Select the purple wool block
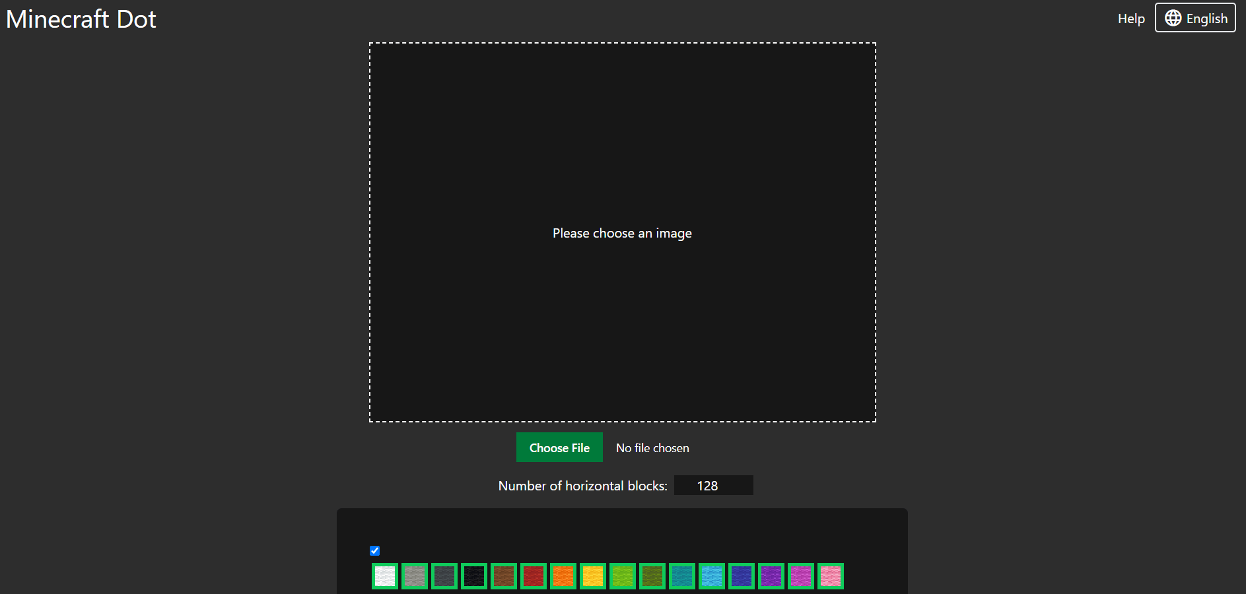The width and height of the screenshot is (1246, 594). [x=771, y=576]
